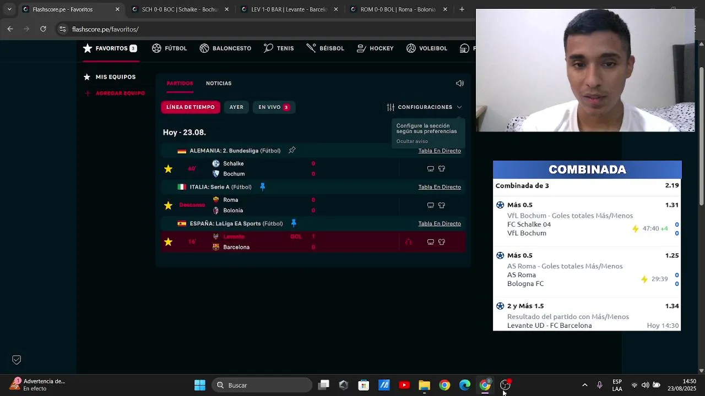The width and height of the screenshot is (705, 396).
Task: Select the Línea de tiempo filter
Action: coord(191,107)
